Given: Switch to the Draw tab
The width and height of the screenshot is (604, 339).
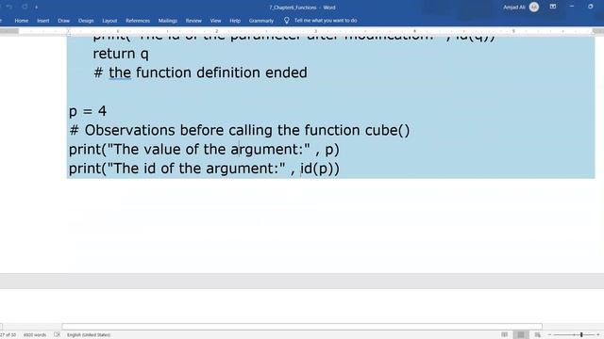Looking at the screenshot, I should 63,21.
